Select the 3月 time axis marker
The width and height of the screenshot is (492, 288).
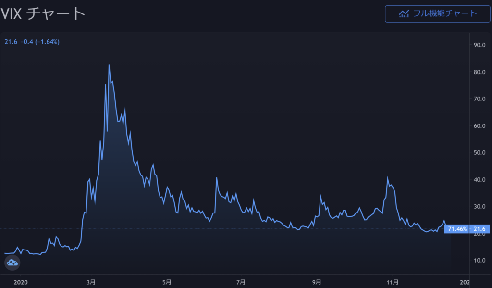(91, 282)
